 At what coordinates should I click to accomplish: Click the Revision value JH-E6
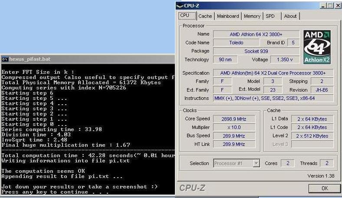click(x=322, y=90)
